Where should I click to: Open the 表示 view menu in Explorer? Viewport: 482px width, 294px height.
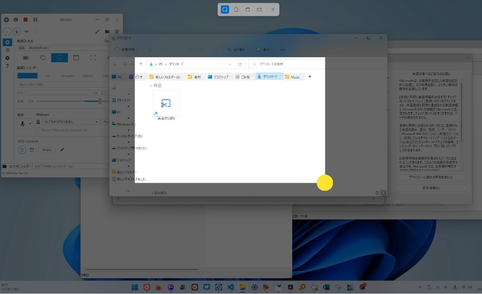coord(265,49)
